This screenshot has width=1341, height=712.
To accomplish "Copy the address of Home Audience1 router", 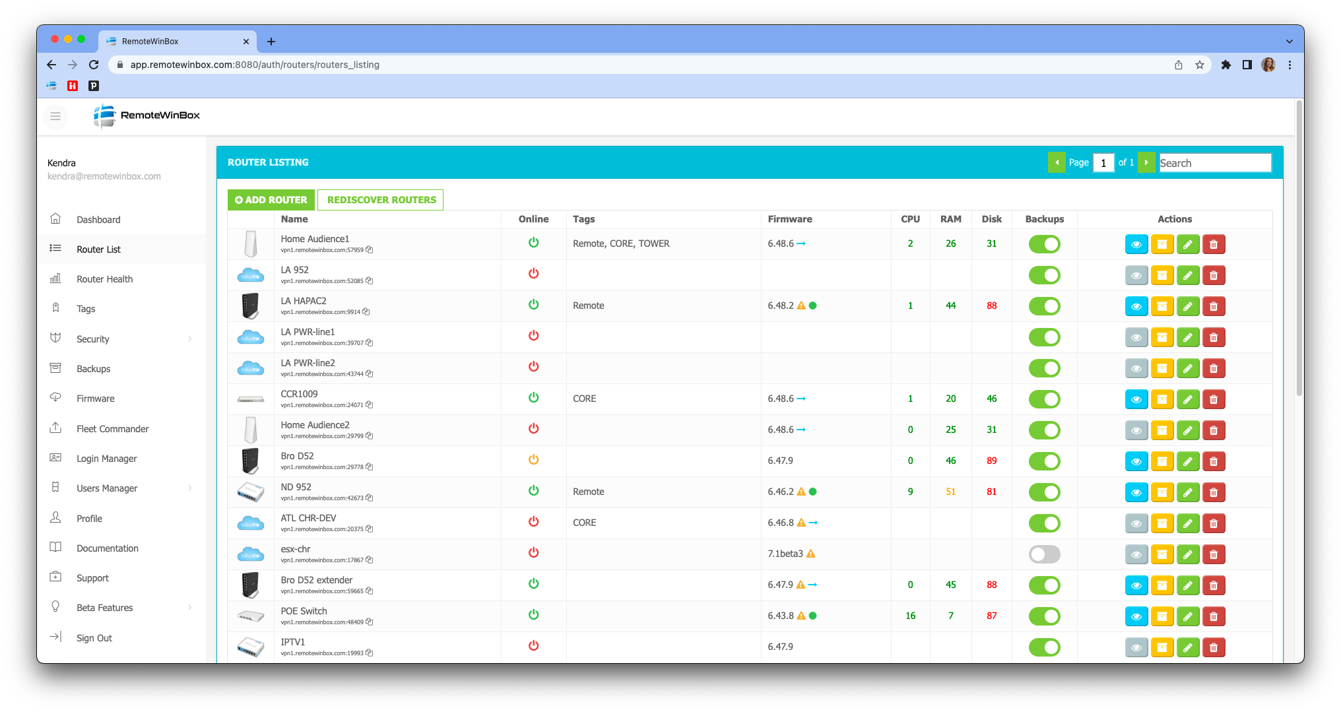I will point(370,250).
